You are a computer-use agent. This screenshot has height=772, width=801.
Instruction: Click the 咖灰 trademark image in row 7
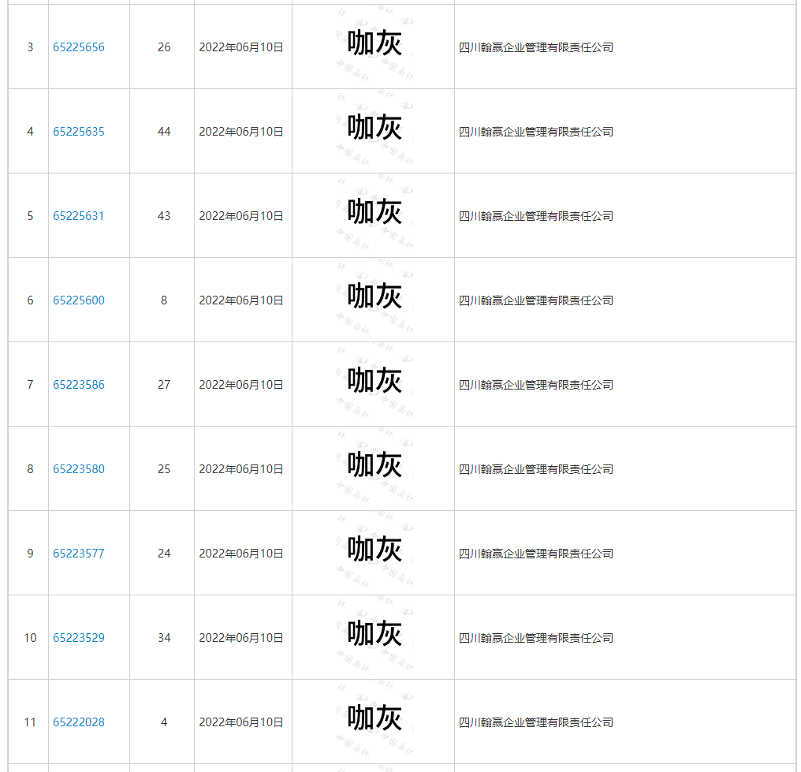coord(374,382)
